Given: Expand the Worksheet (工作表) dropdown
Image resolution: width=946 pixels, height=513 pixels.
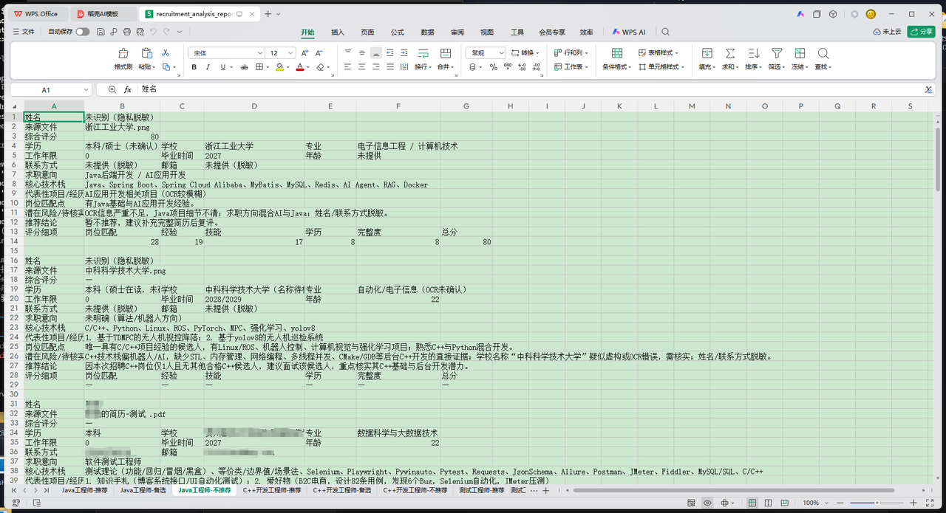Looking at the screenshot, I should [x=588, y=67].
